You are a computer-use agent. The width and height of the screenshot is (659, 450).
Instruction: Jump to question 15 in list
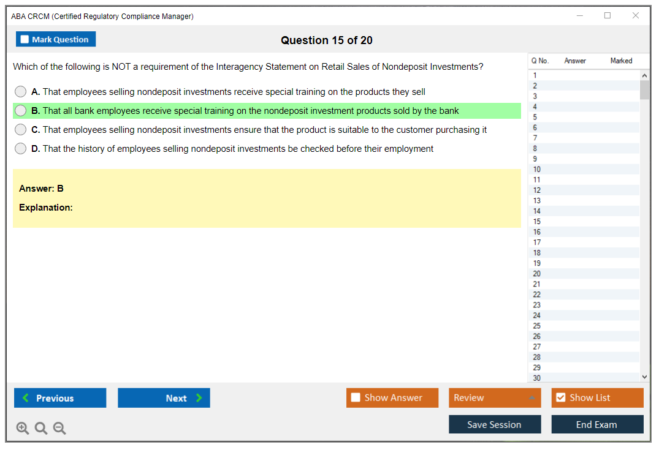[537, 222]
